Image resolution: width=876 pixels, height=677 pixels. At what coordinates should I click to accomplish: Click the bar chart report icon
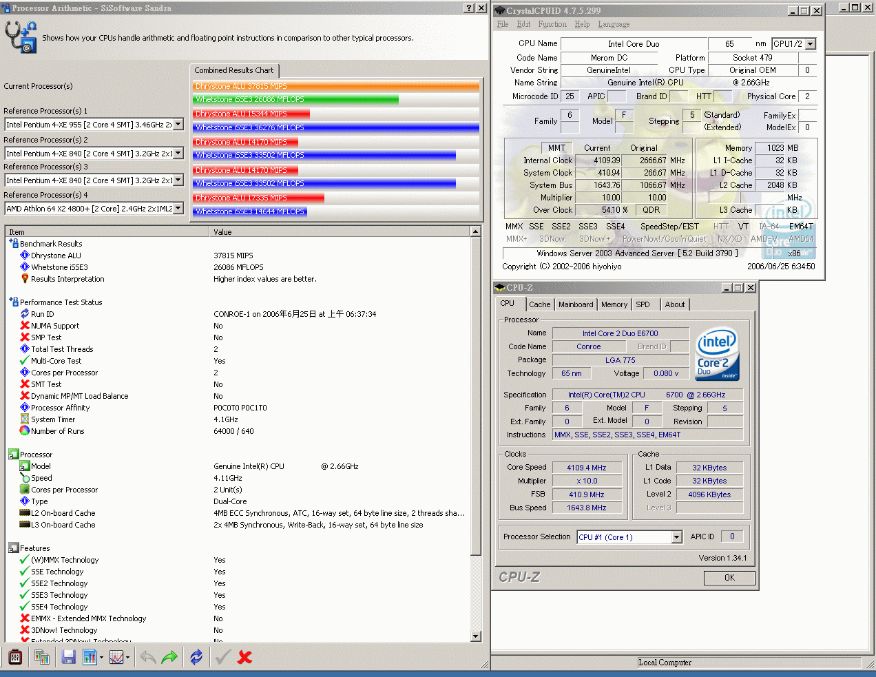click(90, 658)
